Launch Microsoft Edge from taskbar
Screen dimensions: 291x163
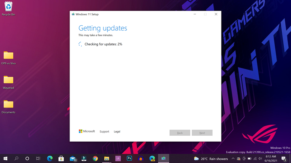(x=50, y=159)
